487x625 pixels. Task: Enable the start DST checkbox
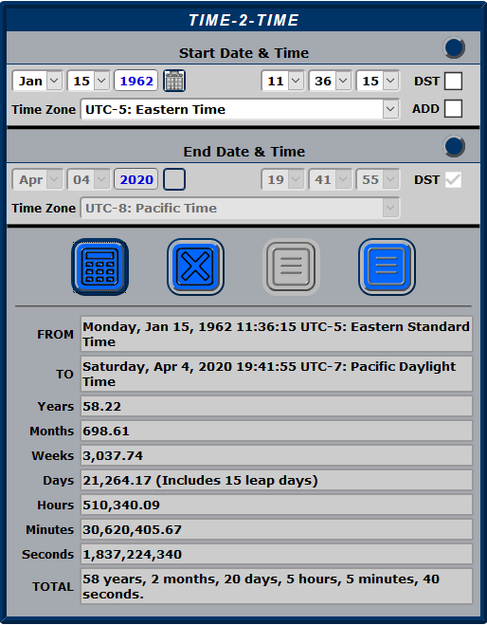453,81
